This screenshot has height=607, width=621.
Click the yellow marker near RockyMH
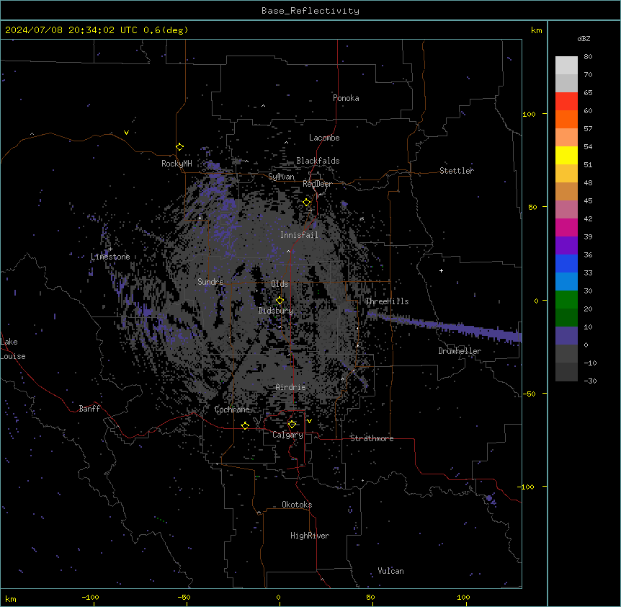pos(179,147)
